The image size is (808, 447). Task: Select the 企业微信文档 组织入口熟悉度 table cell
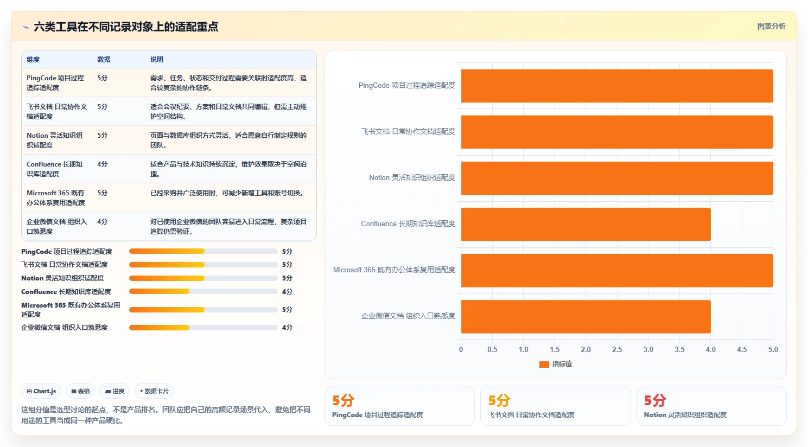(x=56, y=226)
